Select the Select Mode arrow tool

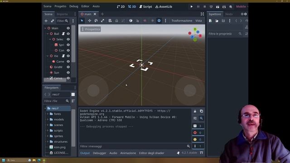point(82,21)
